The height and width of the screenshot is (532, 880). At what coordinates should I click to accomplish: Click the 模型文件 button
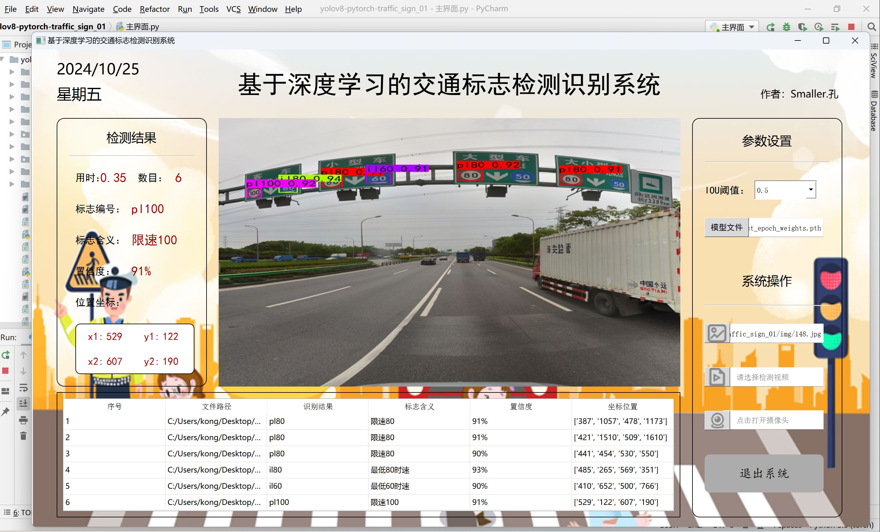(x=726, y=227)
